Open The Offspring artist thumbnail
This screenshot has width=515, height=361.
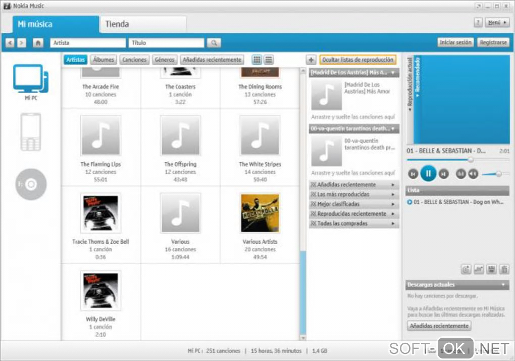click(180, 136)
